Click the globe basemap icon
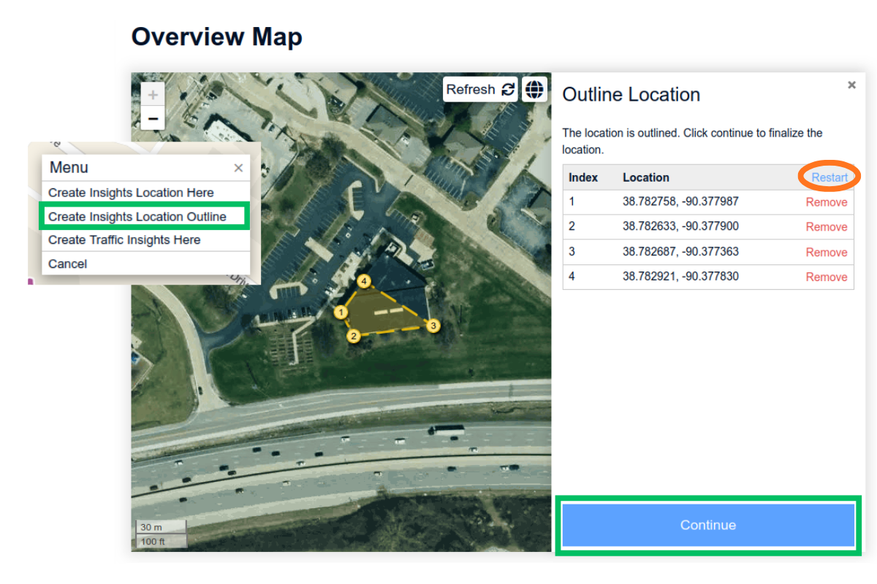Screen dimensions: 877x584 pos(535,89)
